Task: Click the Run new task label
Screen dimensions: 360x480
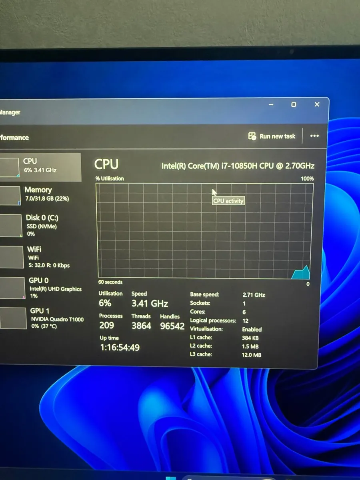Action: 277,136
